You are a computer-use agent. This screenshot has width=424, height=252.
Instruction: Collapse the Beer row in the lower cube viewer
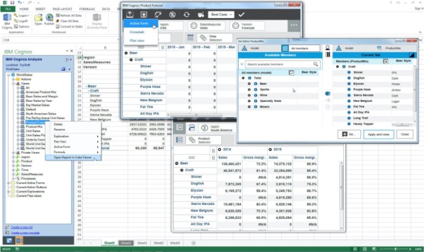177,164
